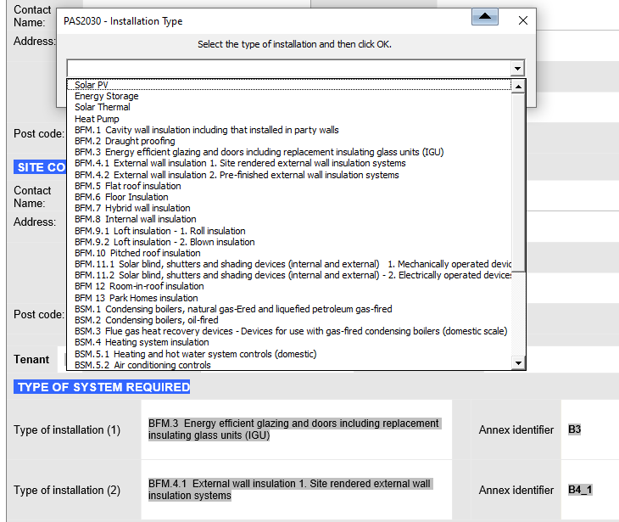Collapse the installation type combo box arrow
The height and width of the screenshot is (522, 619).
click(517, 68)
